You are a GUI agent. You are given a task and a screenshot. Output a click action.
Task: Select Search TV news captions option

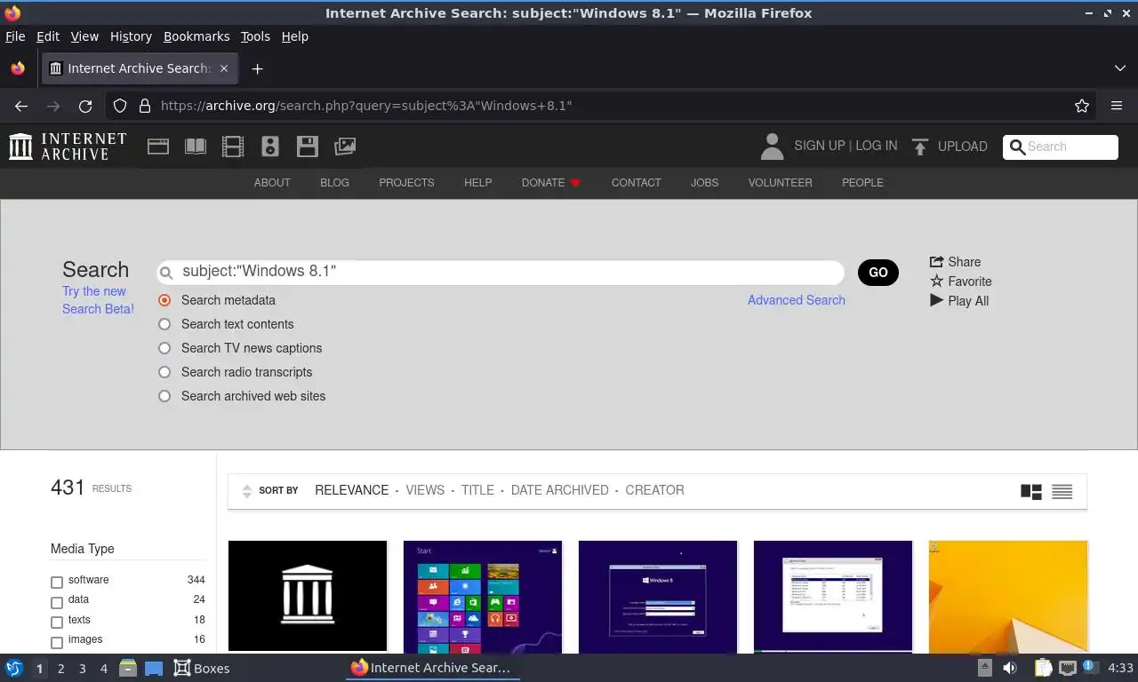pyautogui.click(x=164, y=348)
